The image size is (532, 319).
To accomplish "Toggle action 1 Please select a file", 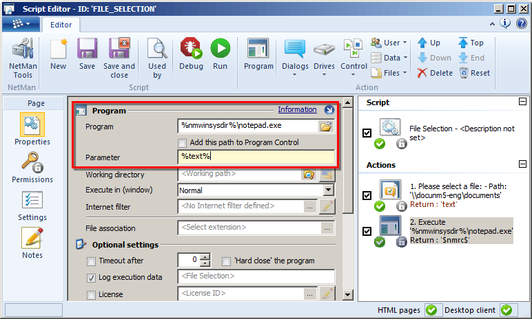I will pyautogui.click(x=367, y=195).
